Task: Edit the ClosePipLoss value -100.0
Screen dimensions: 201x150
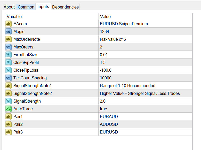Action: (x=145, y=70)
